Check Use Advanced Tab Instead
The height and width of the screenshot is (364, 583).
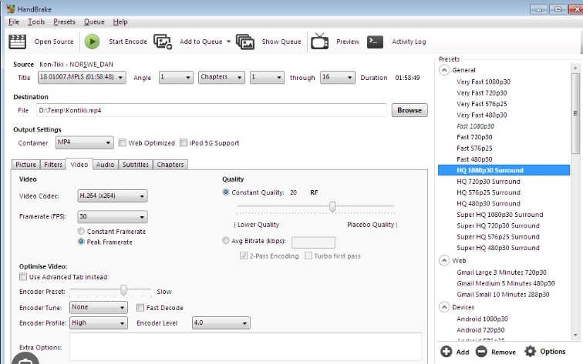point(23,277)
